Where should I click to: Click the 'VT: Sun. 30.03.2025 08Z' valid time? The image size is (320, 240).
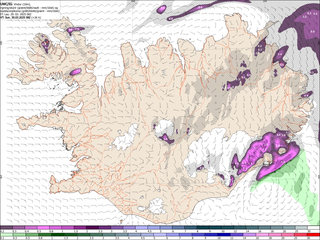click(15, 17)
